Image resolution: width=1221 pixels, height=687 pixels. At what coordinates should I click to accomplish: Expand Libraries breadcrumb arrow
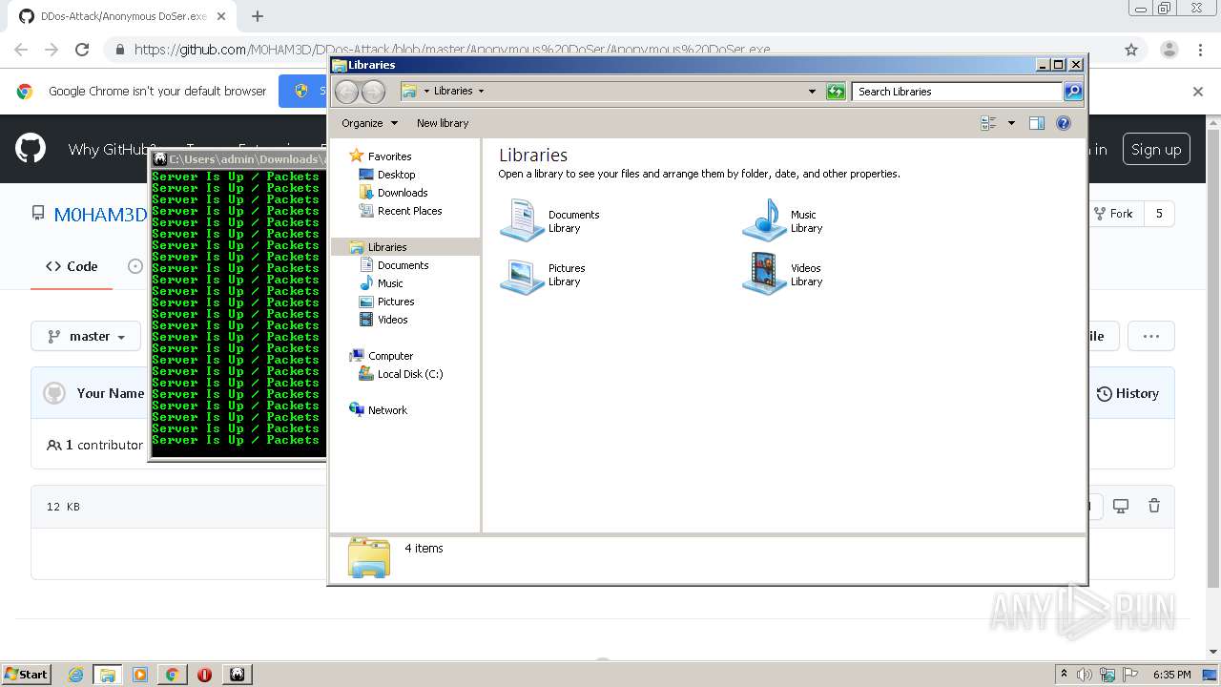click(x=481, y=92)
